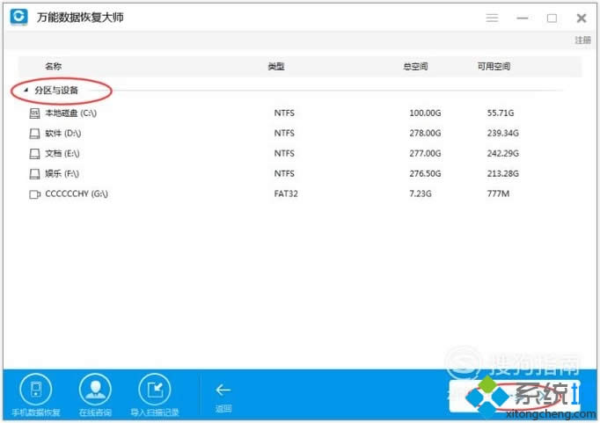Open 在线咨询 online consultation icon
The image size is (600, 423).
point(95,390)
